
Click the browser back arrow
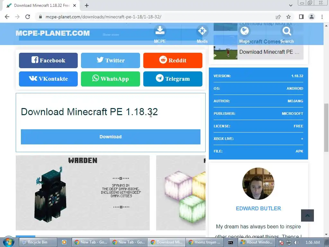pos(7,17)
